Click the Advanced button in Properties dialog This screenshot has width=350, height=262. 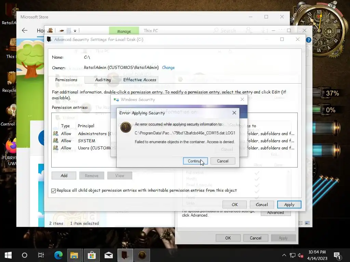click(276, 213)
